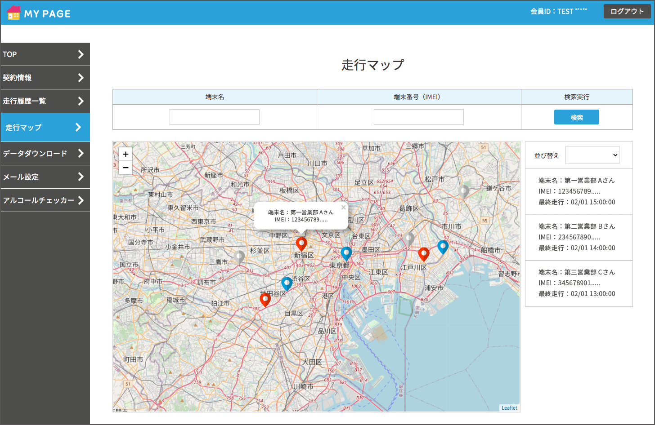Click the MY PAGE house logo

click(x=14, y=13)
